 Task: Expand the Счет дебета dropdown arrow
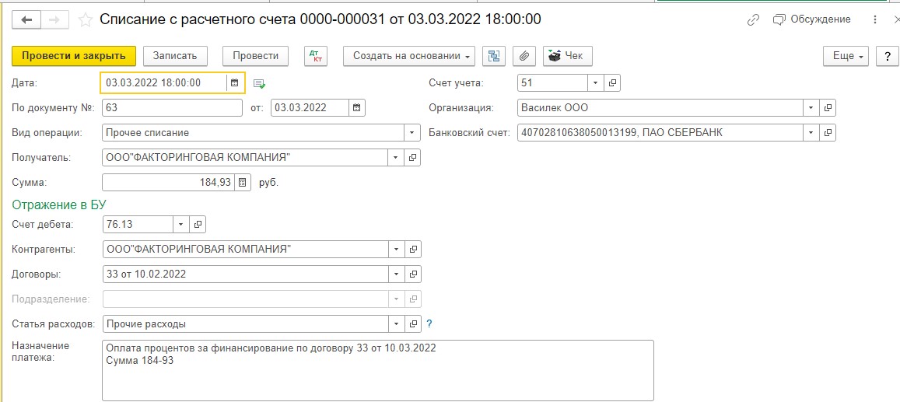[180, 224]
